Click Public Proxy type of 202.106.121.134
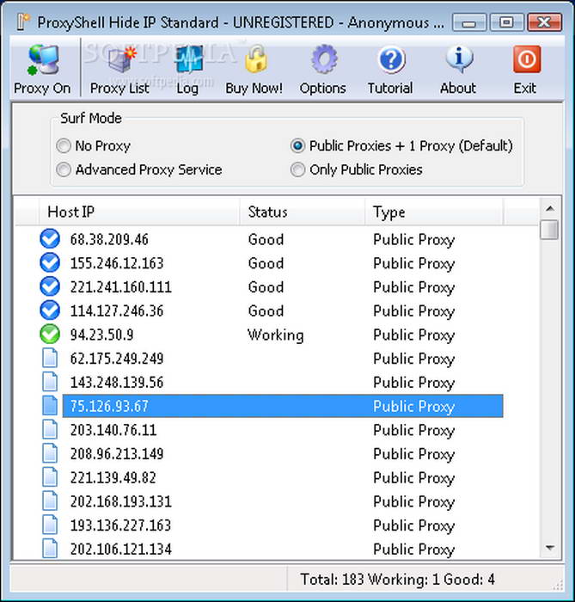 [x=414, y=550]
